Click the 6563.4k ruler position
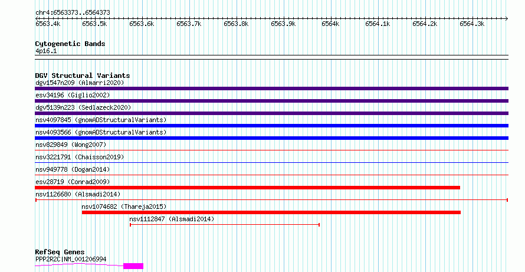The height and width of the screenshot is (272, 525). (48, 24)
